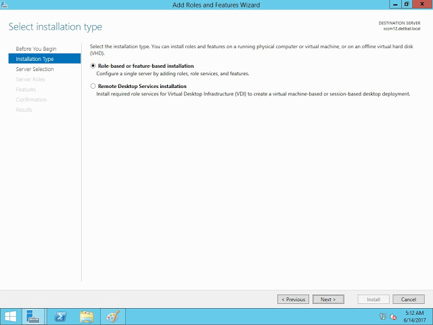This screenshot has width=433, height=325.
Task: Launch Windows PowerShell from the taskbar
Action: click(60, 316)
